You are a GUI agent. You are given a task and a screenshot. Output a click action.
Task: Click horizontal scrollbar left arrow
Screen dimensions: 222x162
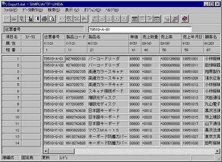tap(46, 151)
